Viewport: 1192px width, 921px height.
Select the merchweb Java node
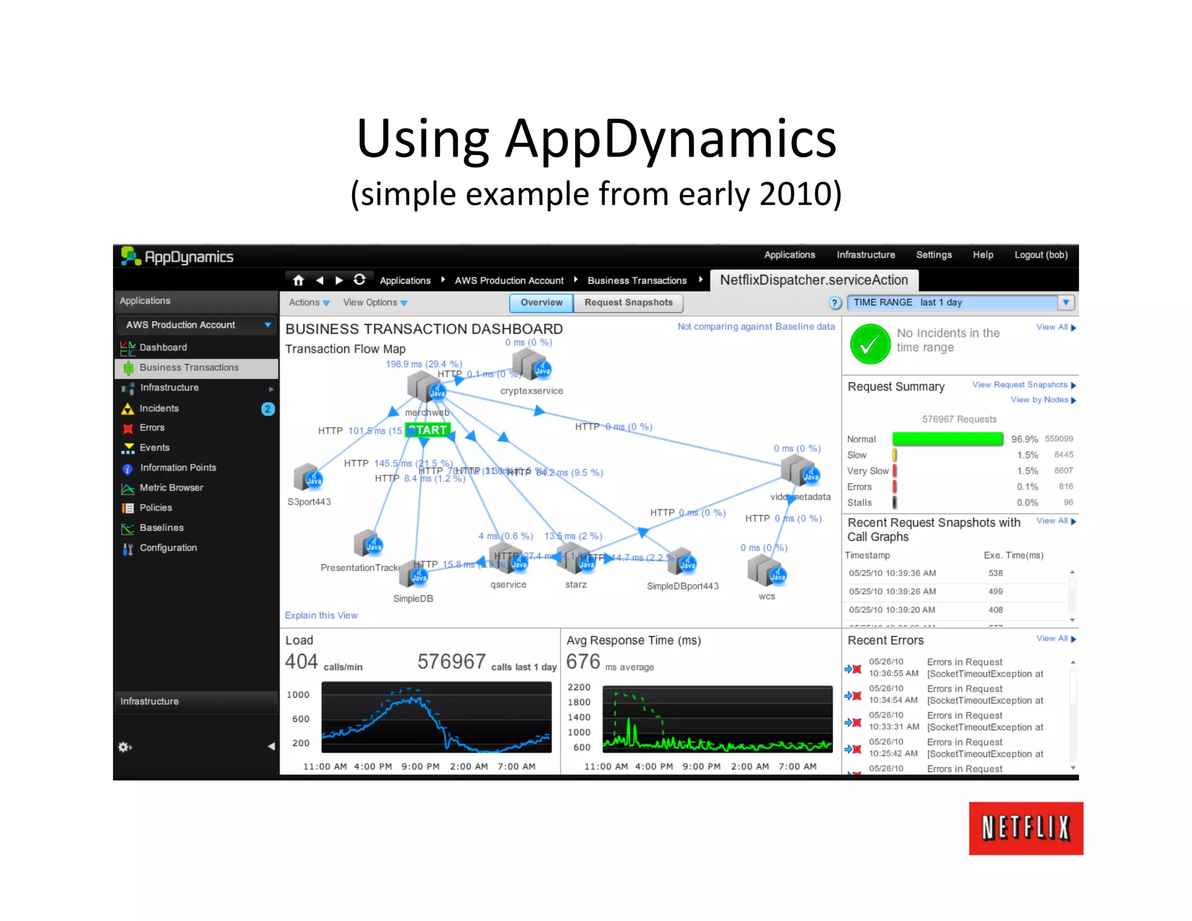427,386
